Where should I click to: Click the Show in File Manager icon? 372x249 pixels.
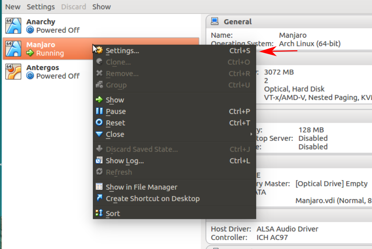point(99,187)
